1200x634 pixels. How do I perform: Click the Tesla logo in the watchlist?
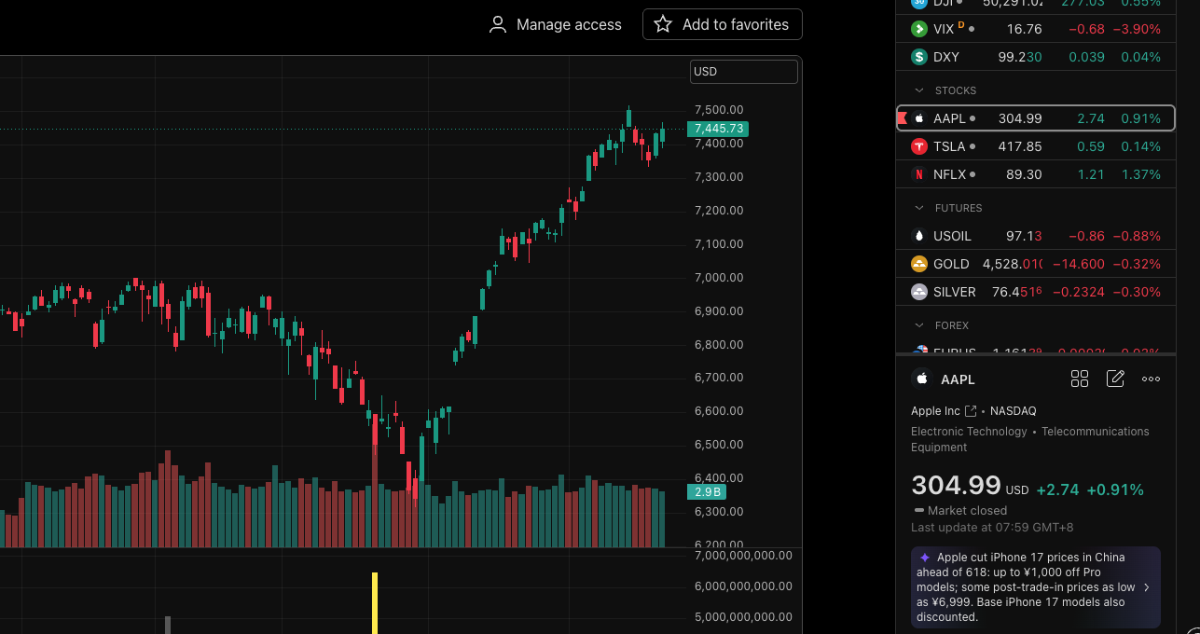point(918,146)
